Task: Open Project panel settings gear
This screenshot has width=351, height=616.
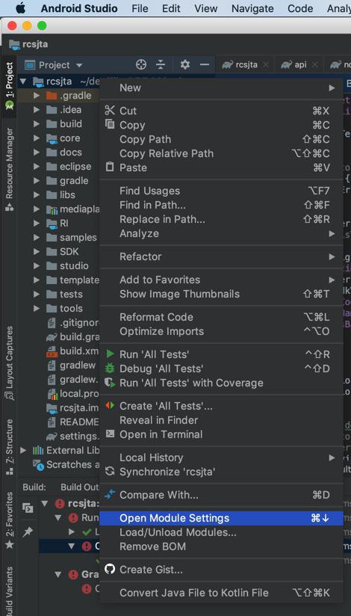Action: [185, 65]
